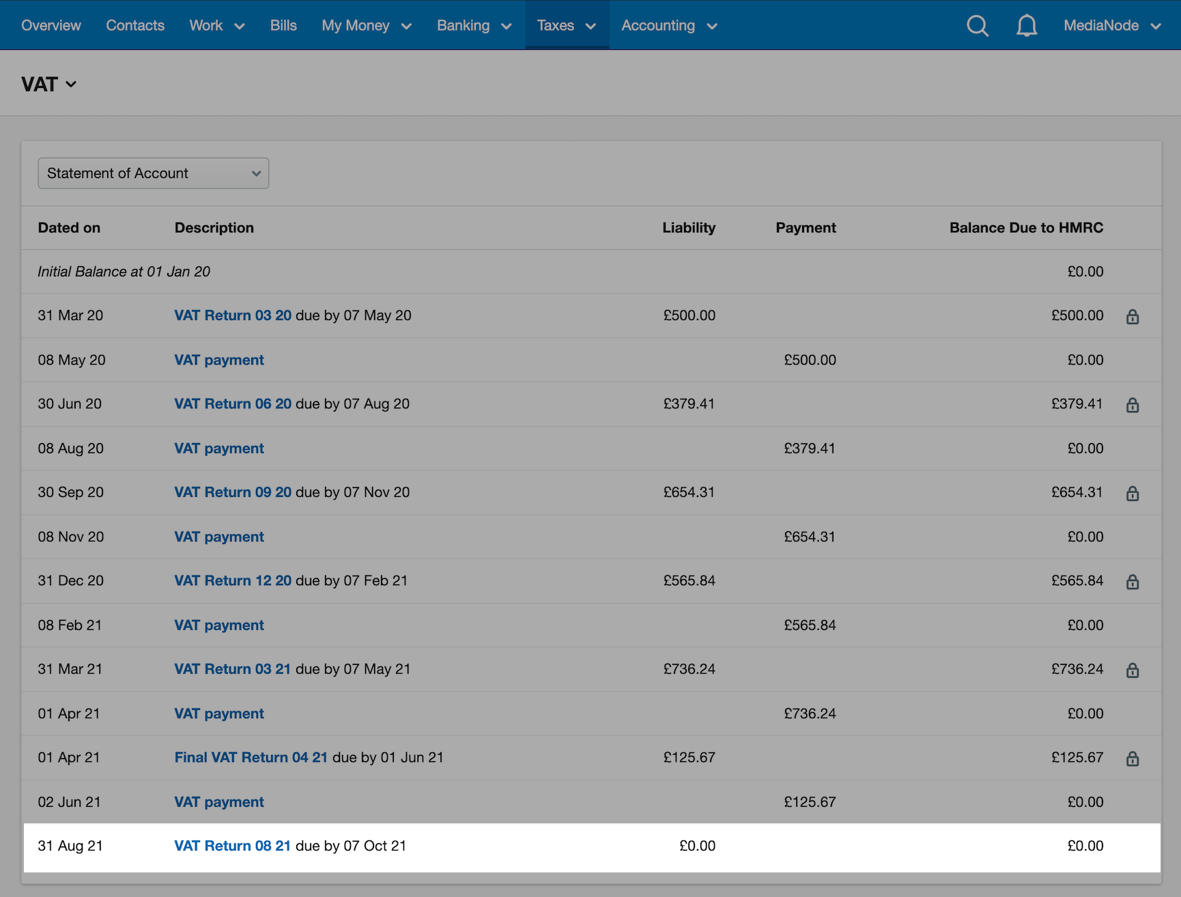This screenshot has height=897, width=1181.
Task: View the VAT payment dated 08 May 20
Action: pyautogui.click(x=218, y=360)
